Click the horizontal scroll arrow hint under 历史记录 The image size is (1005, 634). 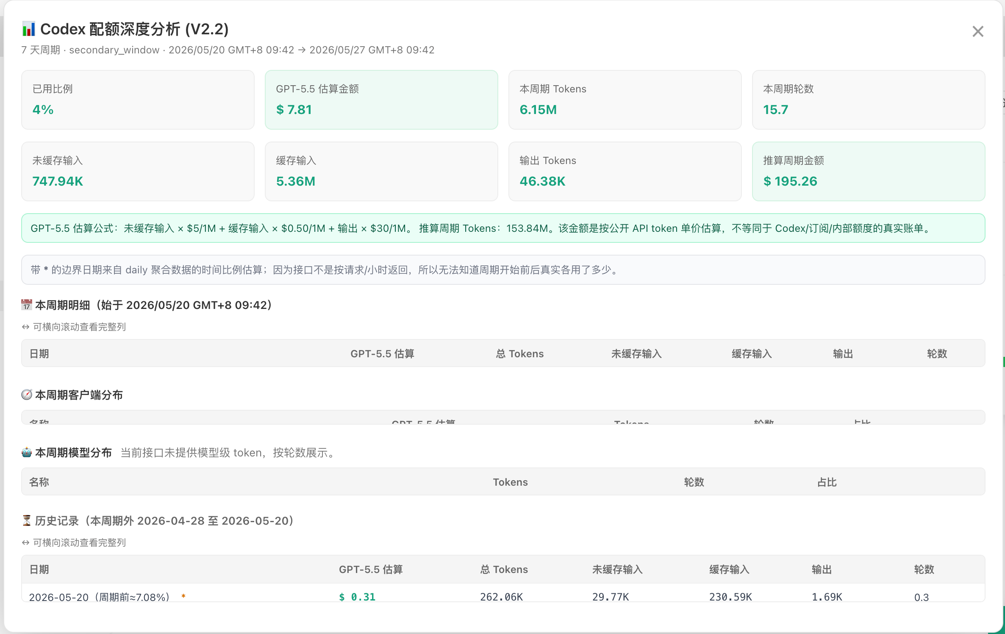25,542
